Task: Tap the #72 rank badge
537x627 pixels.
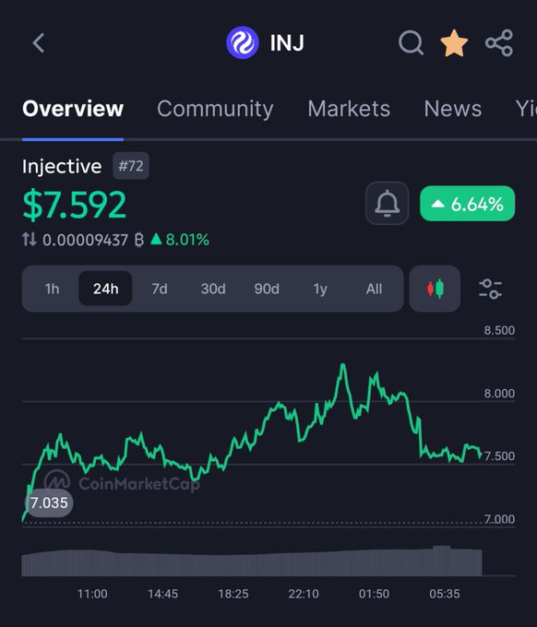Action: (131, 166)
